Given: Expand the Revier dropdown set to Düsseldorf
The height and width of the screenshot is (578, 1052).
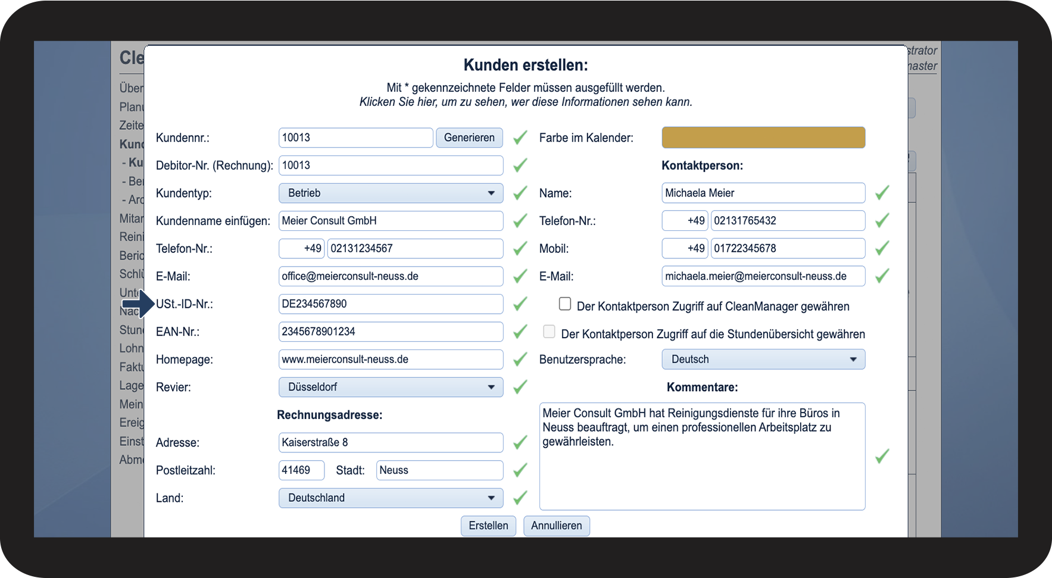Looking at the screenshot, I should click(391, 387).
